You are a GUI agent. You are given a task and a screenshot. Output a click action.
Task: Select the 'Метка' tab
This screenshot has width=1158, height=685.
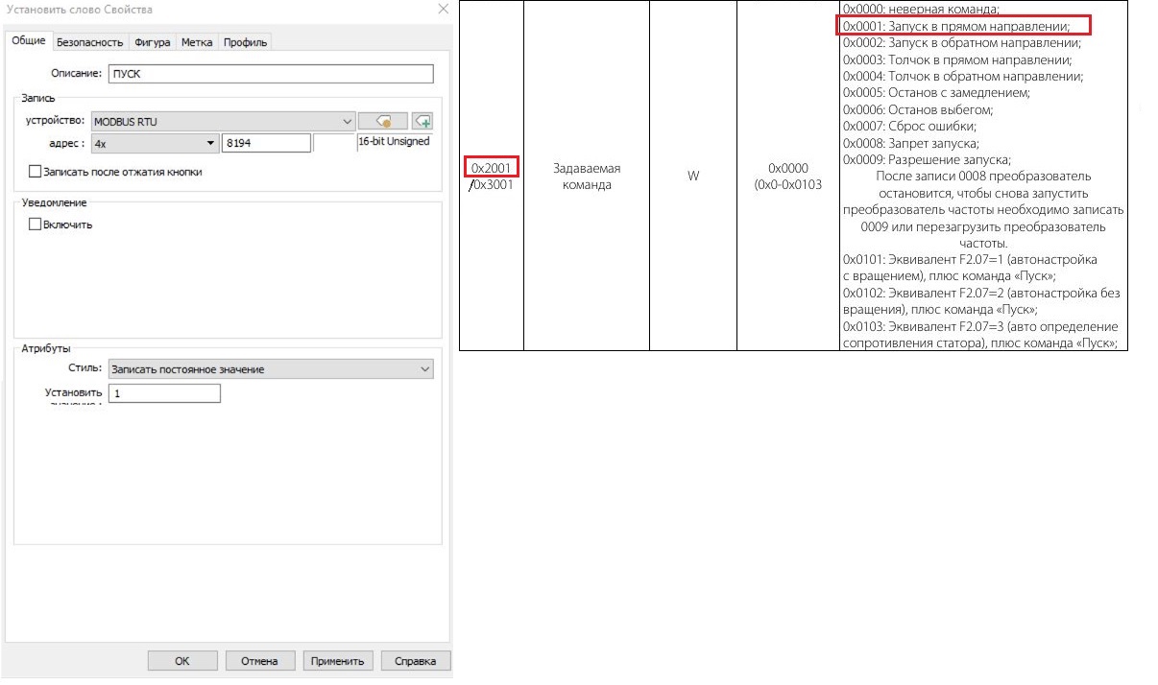coord(197,42)
